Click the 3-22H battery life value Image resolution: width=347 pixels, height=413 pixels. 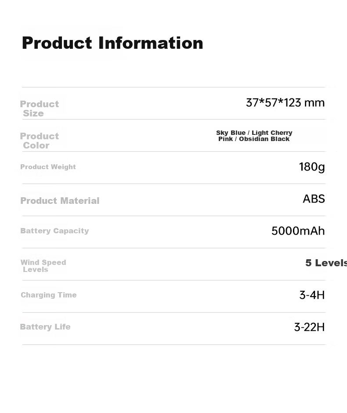309,327
